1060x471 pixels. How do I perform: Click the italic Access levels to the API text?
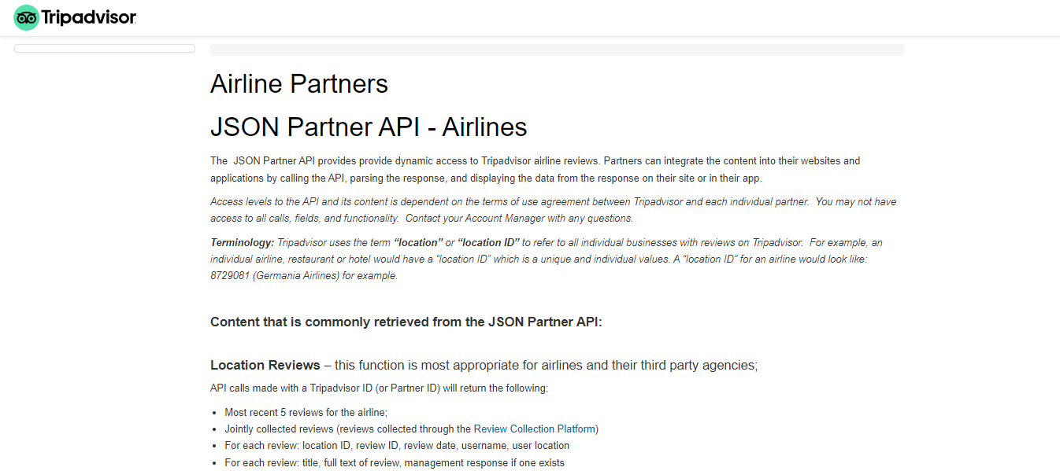[553, 210]
